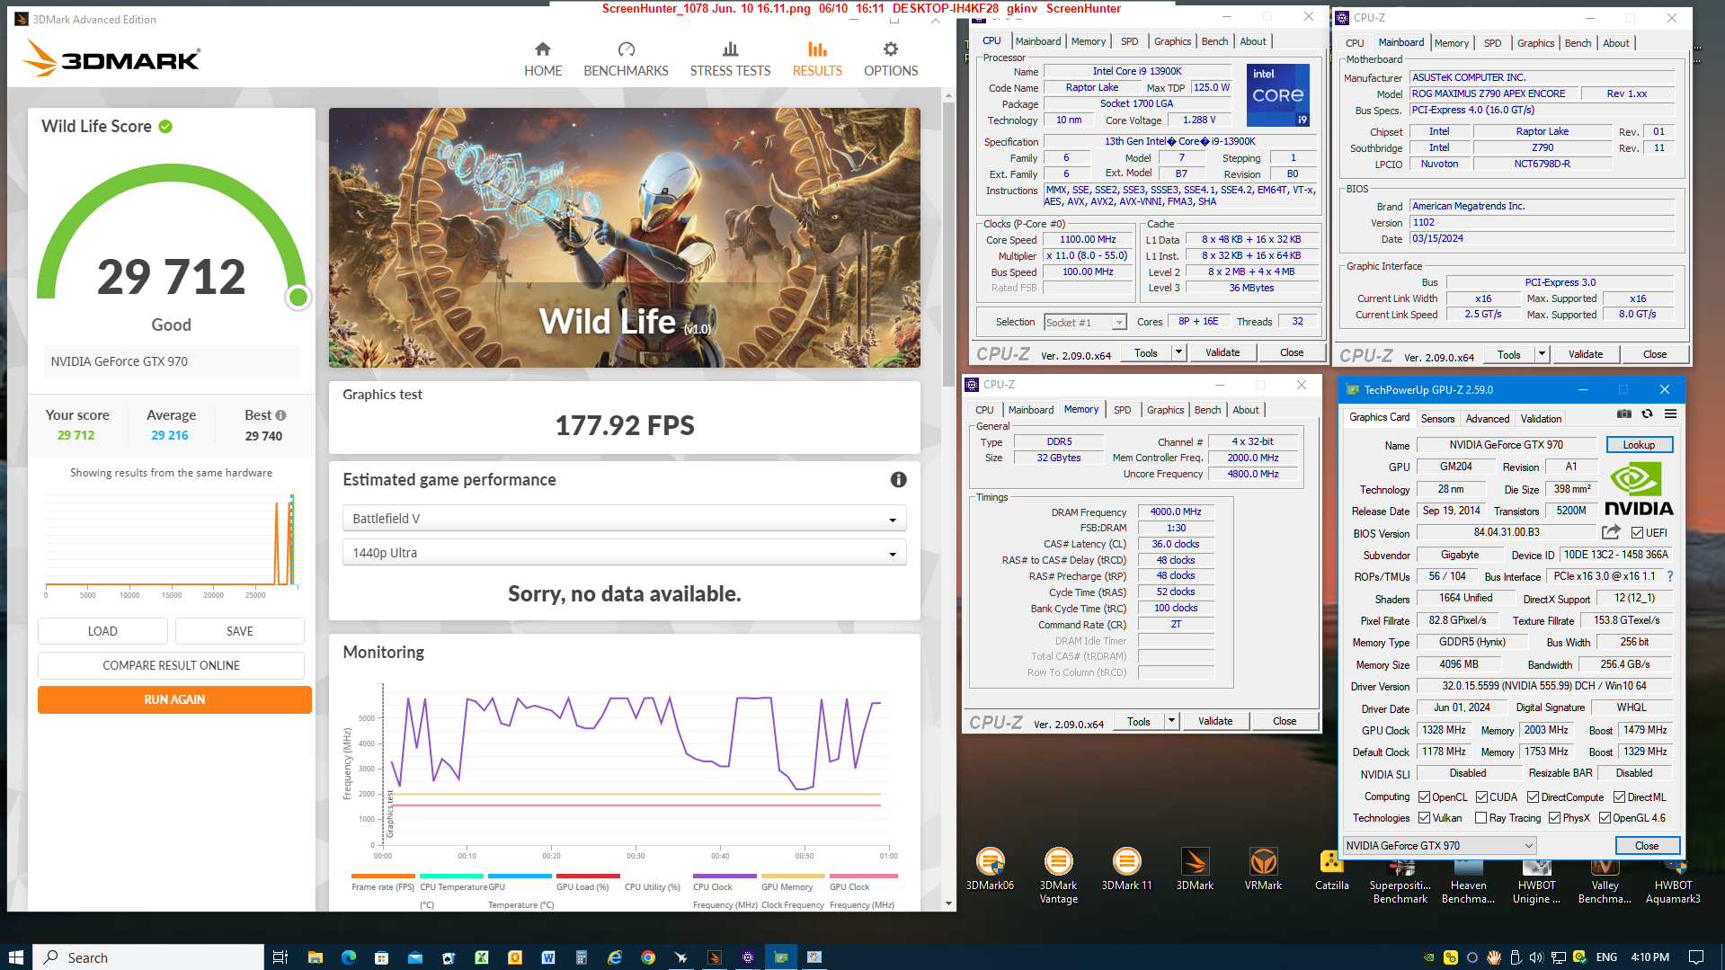Open VRMark desktop shortcut
Viewport: 1725px width, 970px height.
point(1263,870)
